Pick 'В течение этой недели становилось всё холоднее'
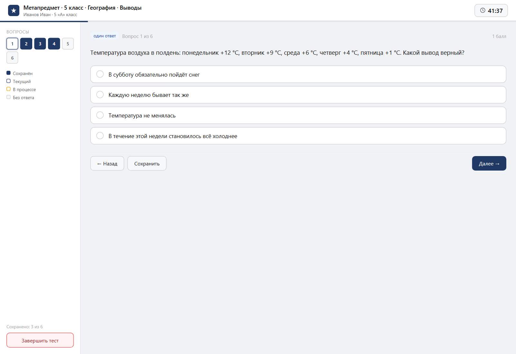This screenshot has width=516, height=354. pos(298,136)
